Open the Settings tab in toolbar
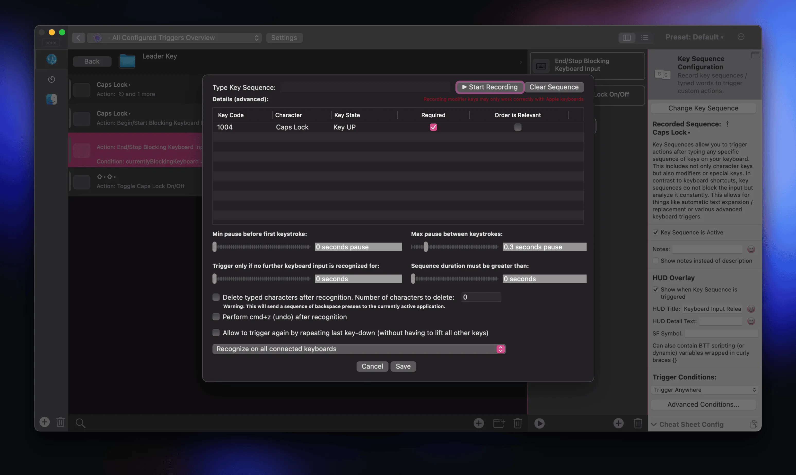The image size is (796, 475). pyautogui.click(x=284, y=38)
